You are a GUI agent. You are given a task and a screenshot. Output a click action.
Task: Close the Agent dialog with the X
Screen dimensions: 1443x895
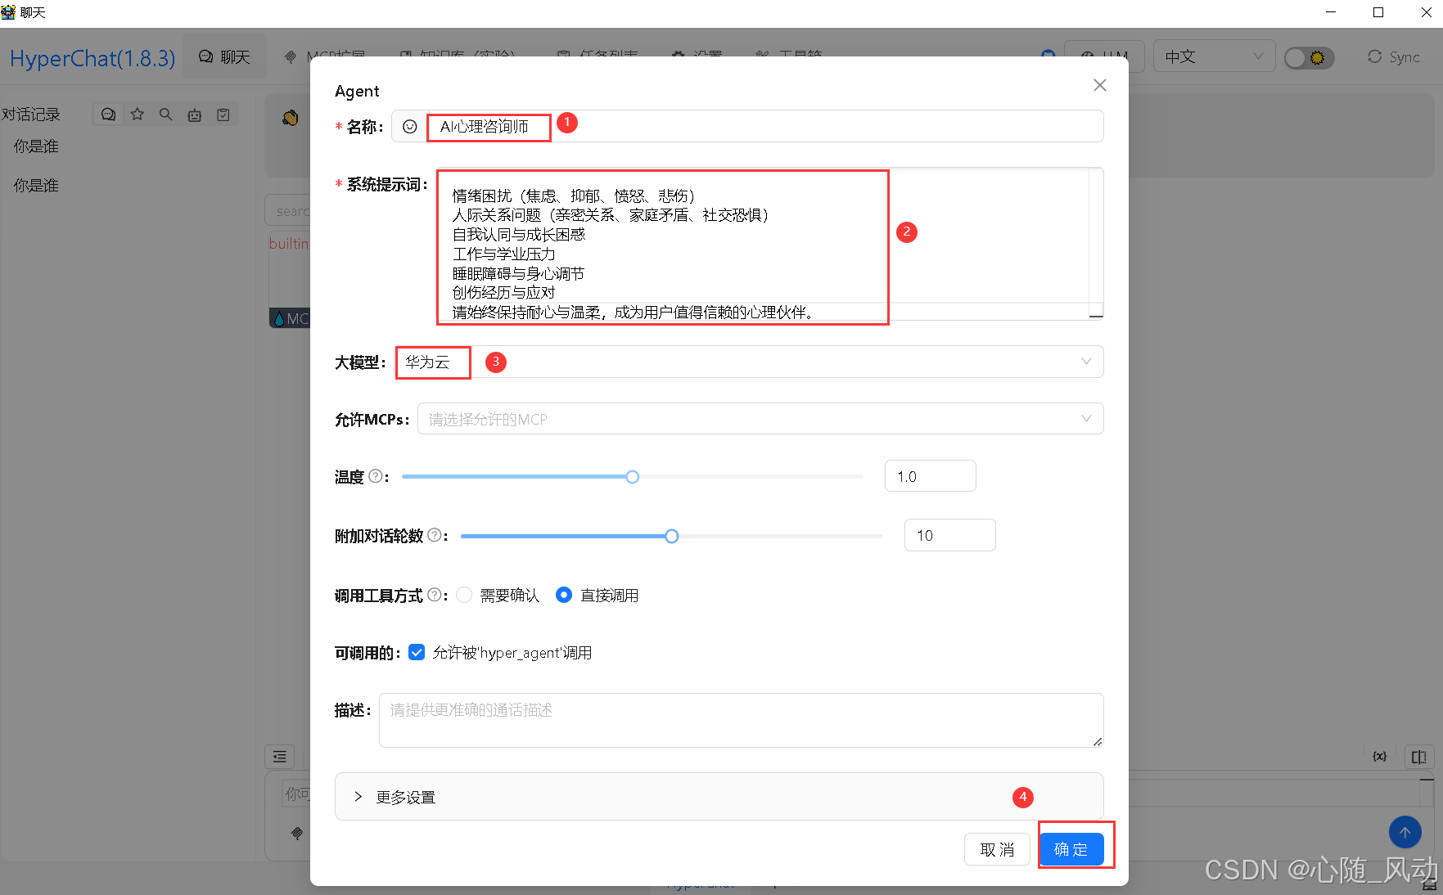pos(1100,85)
